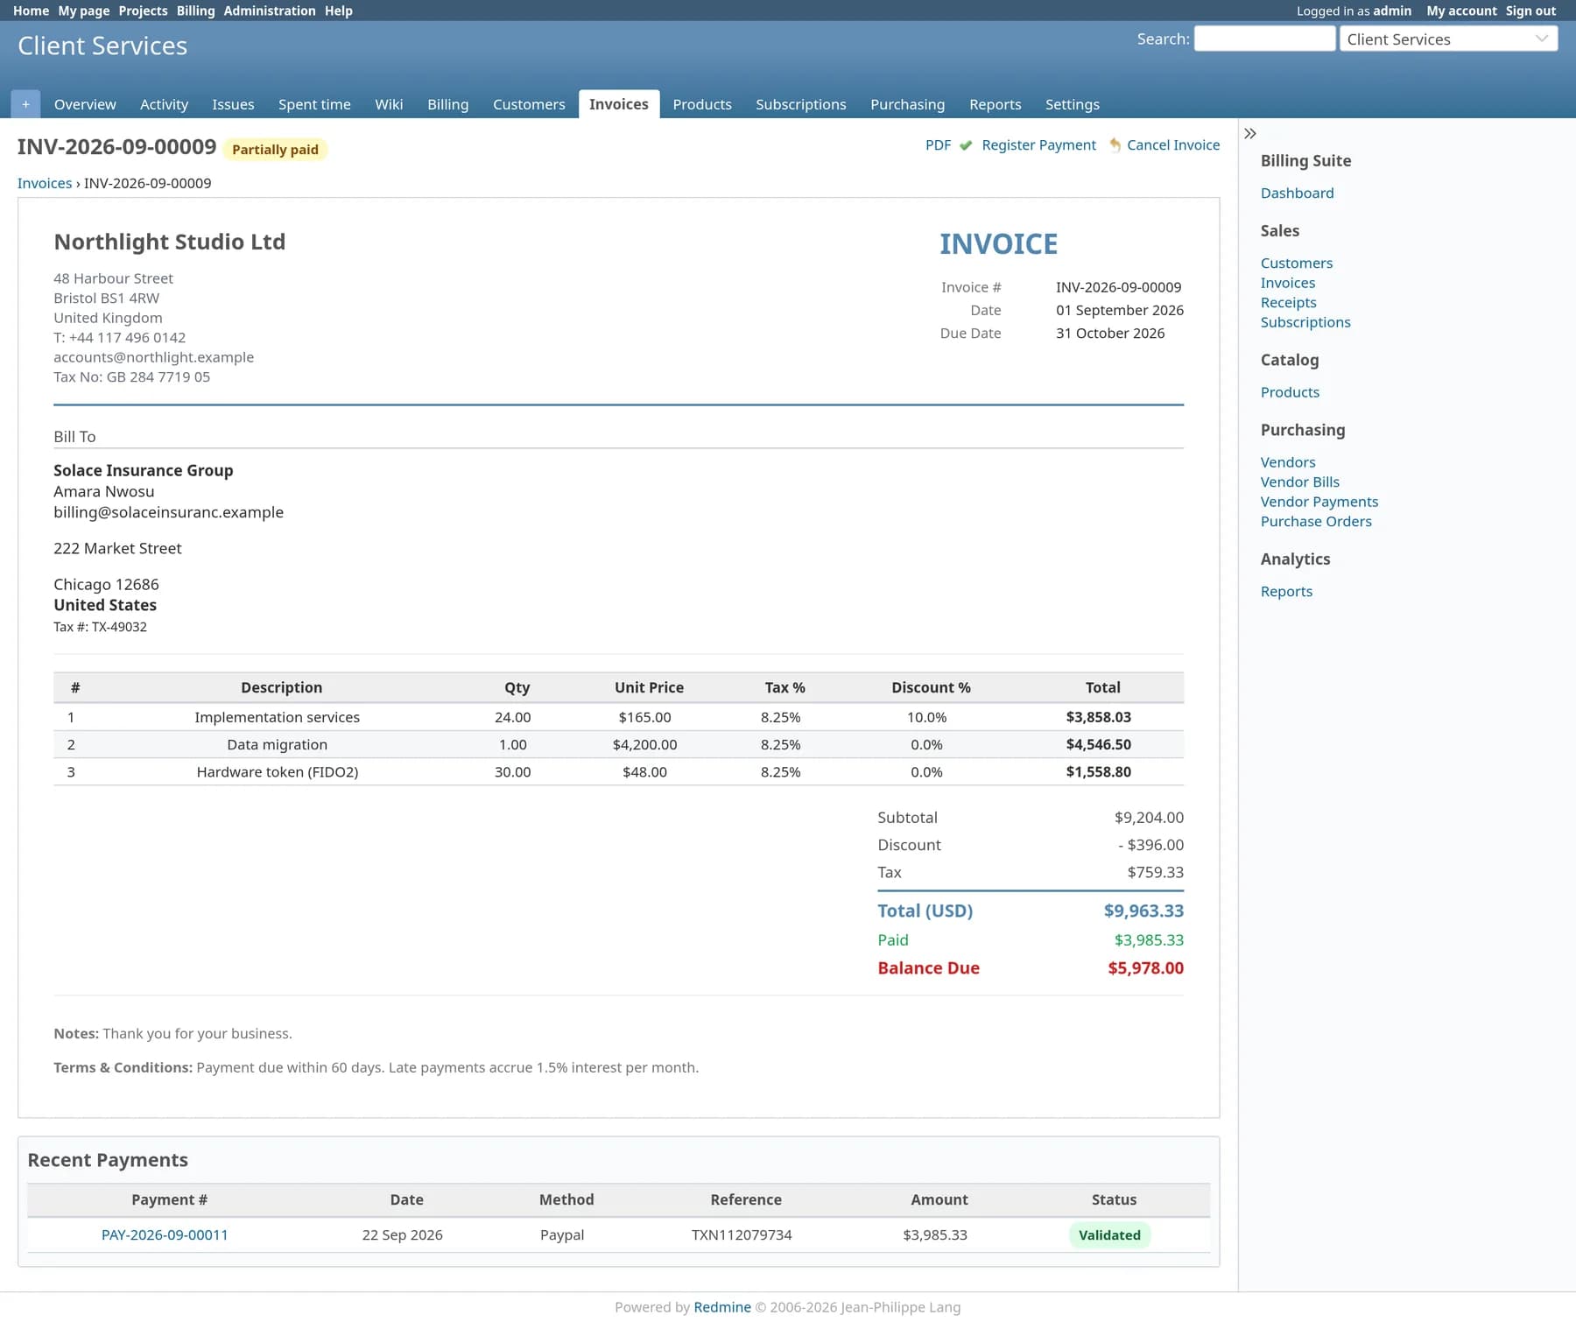Image resolution: width=1576 pixels, height=1322 pixels.
Task: Open the Overview tab
Action: coord(85,104)
